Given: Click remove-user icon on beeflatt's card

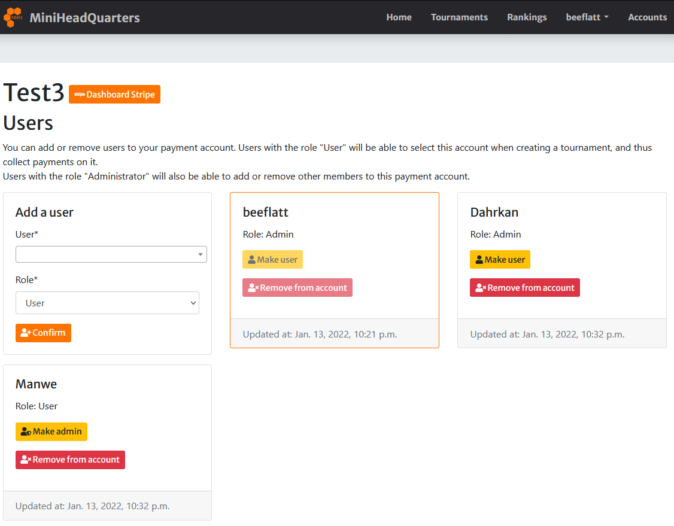Looking at the screenshot, I should pyautogui.click(x=253, y=288).
